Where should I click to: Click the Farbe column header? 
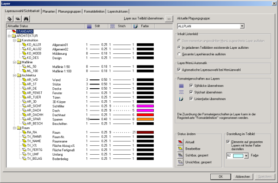tap(143, 26)
